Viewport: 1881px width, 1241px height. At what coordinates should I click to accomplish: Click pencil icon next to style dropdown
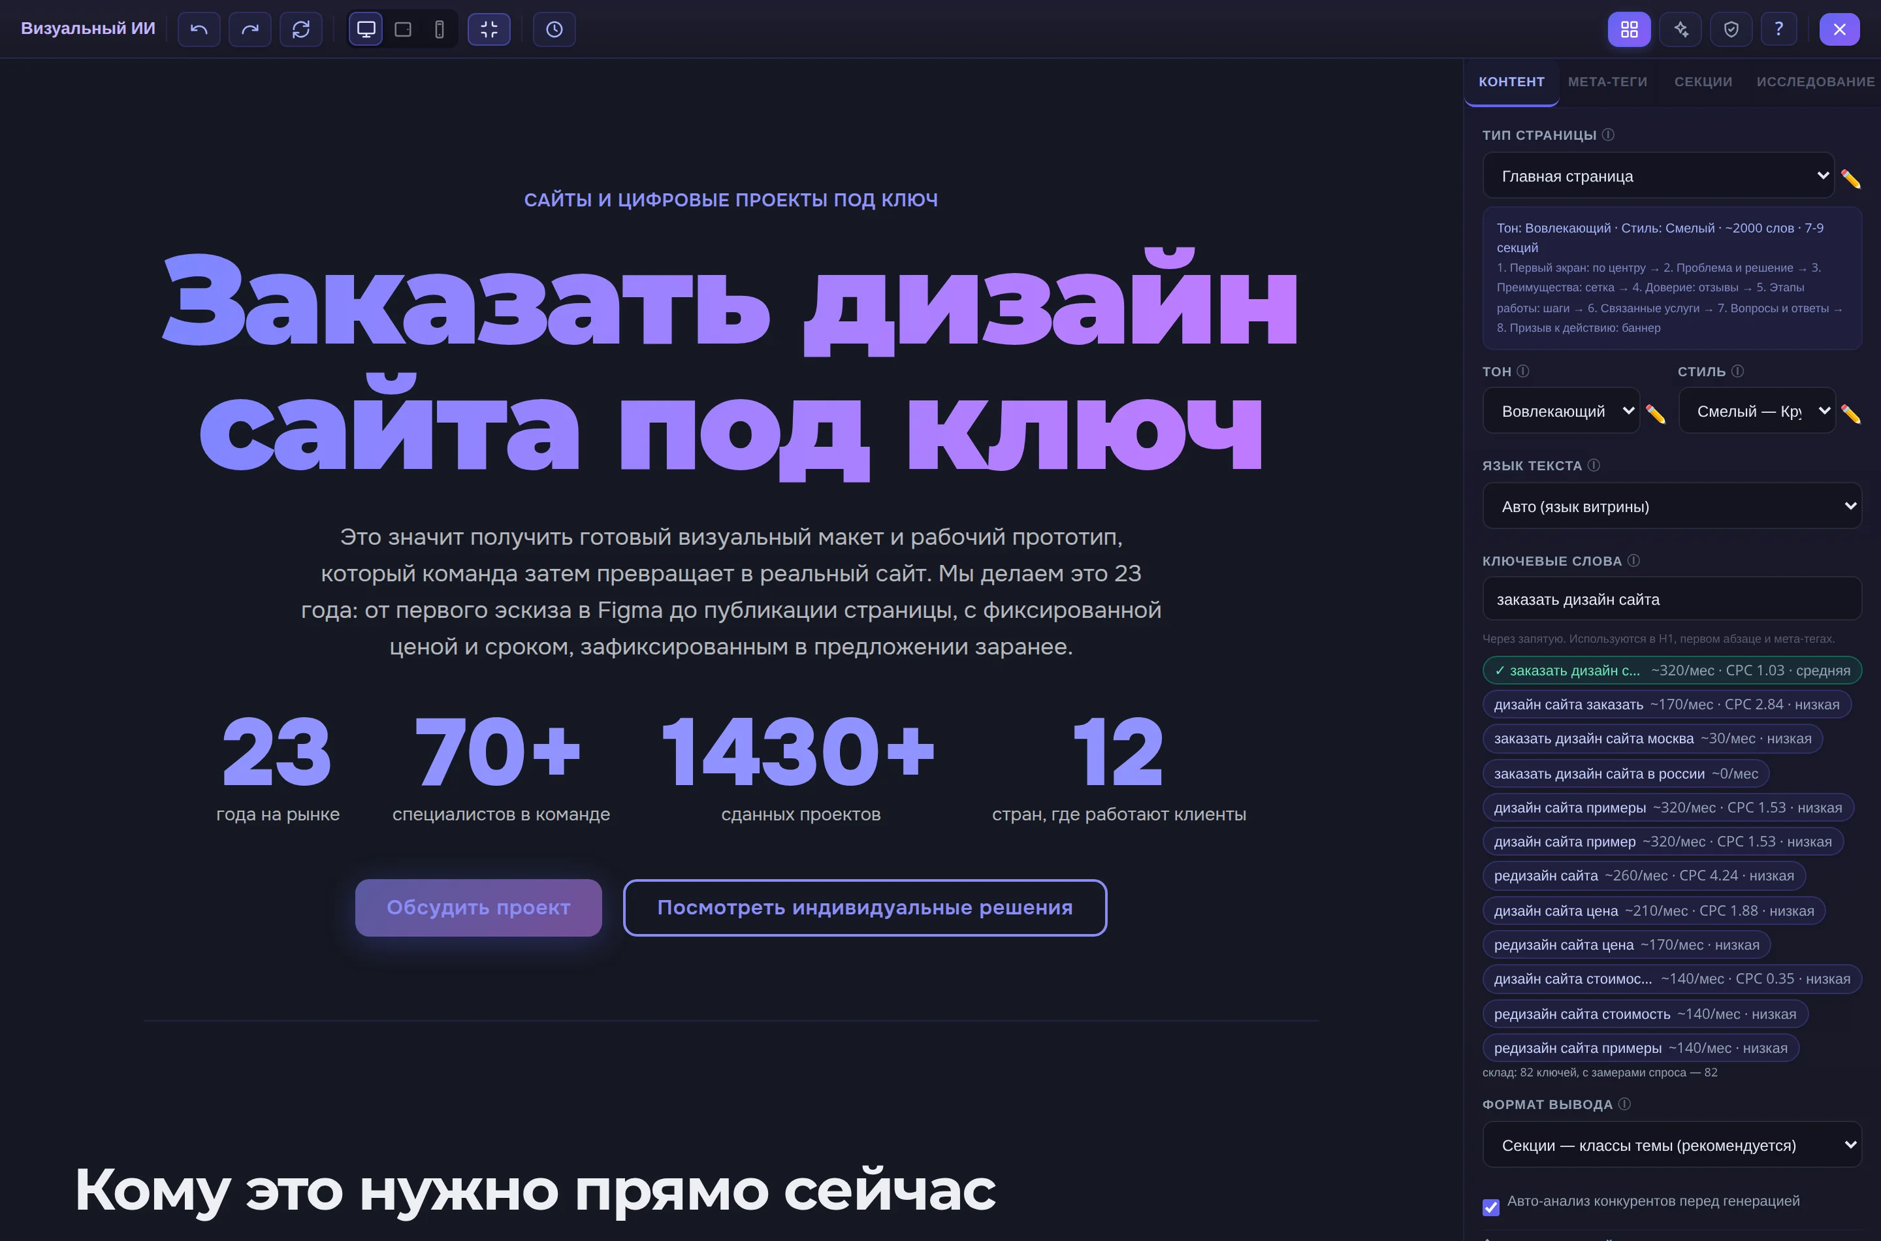click(1851, 414)
